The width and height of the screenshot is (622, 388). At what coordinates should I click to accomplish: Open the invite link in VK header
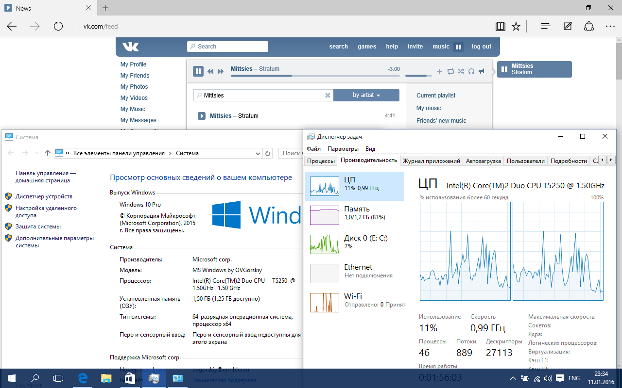415,47
